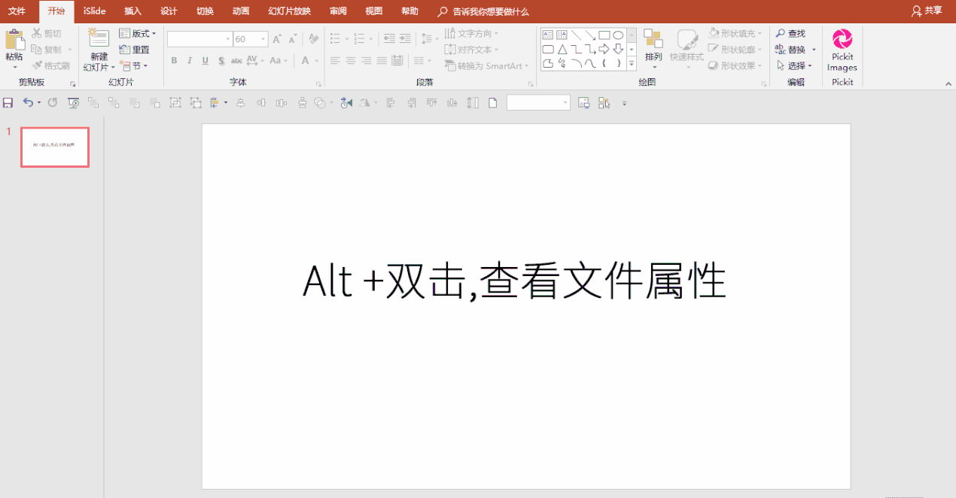The height and width of the screenshot is (498, 956).
Task: Switch to the 插入 ribbon tab
Action: click(132, 11)
